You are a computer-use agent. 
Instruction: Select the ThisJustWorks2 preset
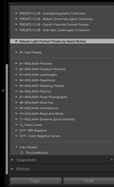pos(37,153)
